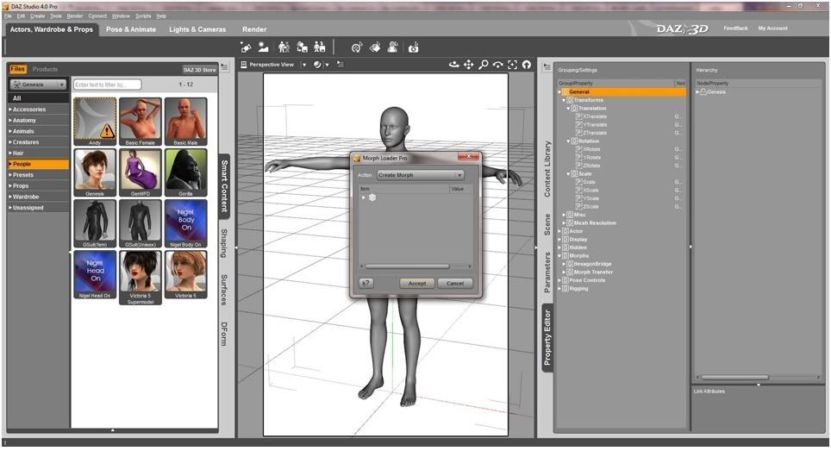831x451 pixels.
Task: Click the item icon in Morph Loader list
Action: tap(372, 197)
